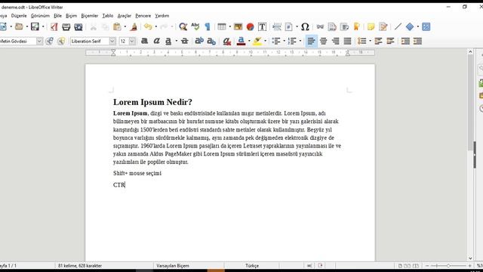483x272 pixels.
Task: Open the Metin Gövdesi paragraph style dropdown
Action: point(39,41)
